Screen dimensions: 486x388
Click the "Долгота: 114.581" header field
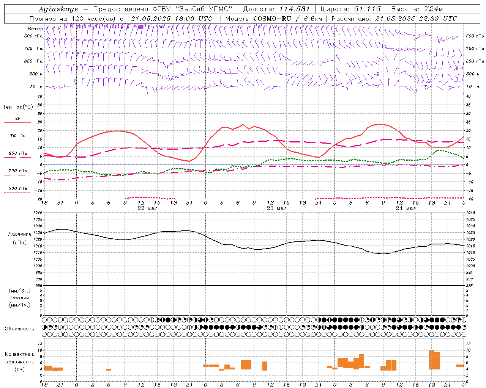point(276,9)
